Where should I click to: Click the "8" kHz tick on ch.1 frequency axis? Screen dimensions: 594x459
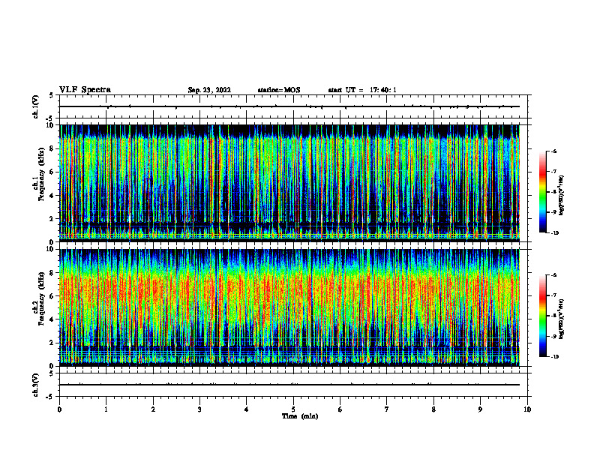click(x=52, y=148)
